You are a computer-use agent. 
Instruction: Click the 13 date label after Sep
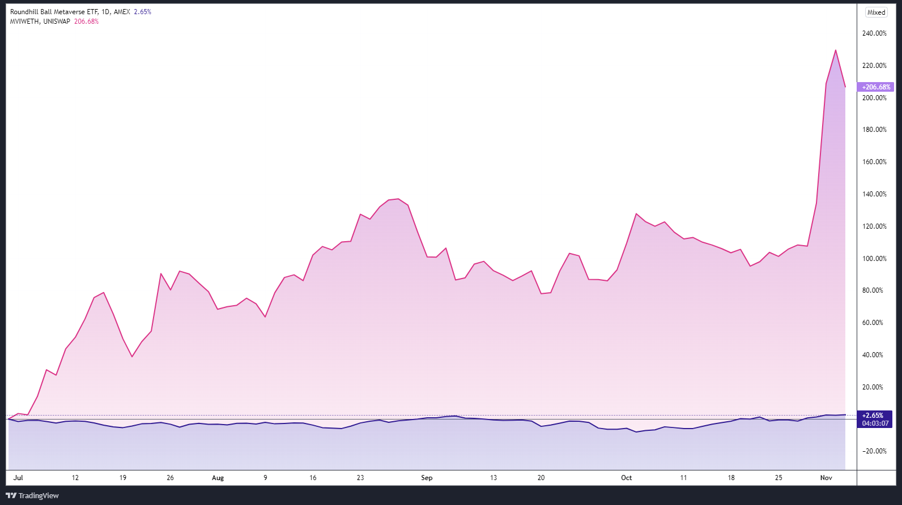493,478
